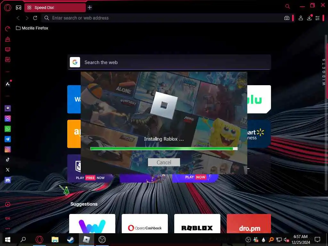Screen dimensions: 328x246
Task: Open Discord in the sidebar
Action: (8, 180)
